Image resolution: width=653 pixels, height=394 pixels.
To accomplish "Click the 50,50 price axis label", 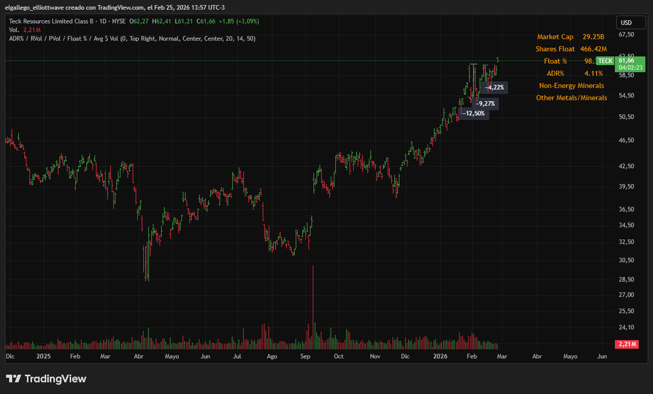I will pyautogui.click(x=627, y=116).
